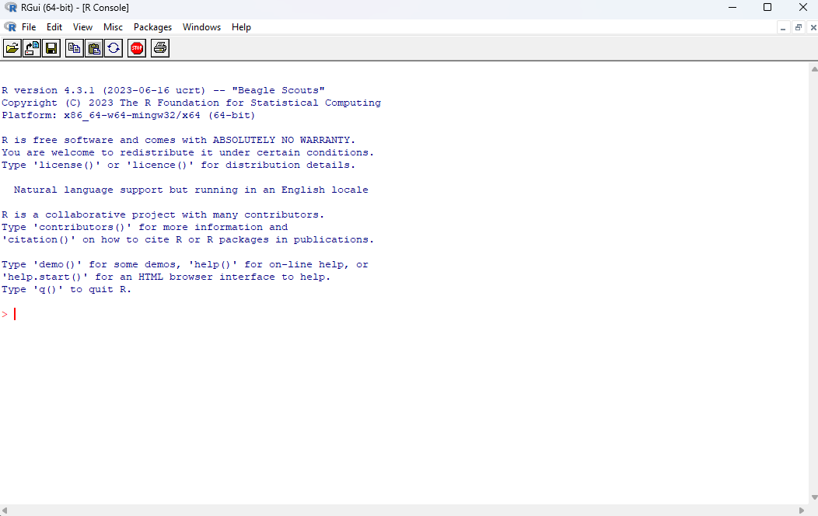Click the Open script toolbar icon
The height and width of the screenshot is (516, 818).
click(12, 48)
